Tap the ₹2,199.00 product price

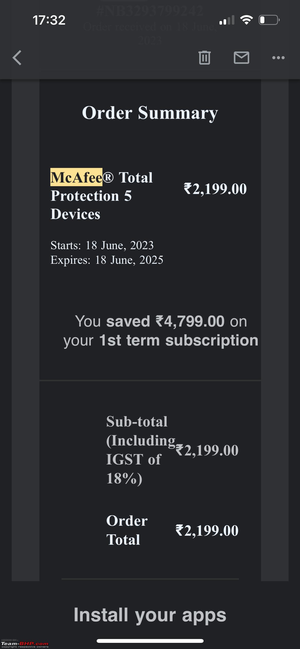[x=215, y=189]
